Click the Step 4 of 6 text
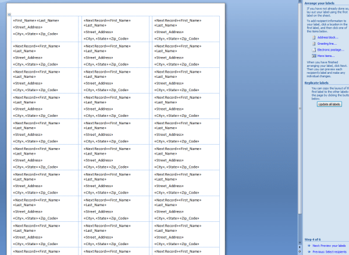 click(x=313, y=239)
